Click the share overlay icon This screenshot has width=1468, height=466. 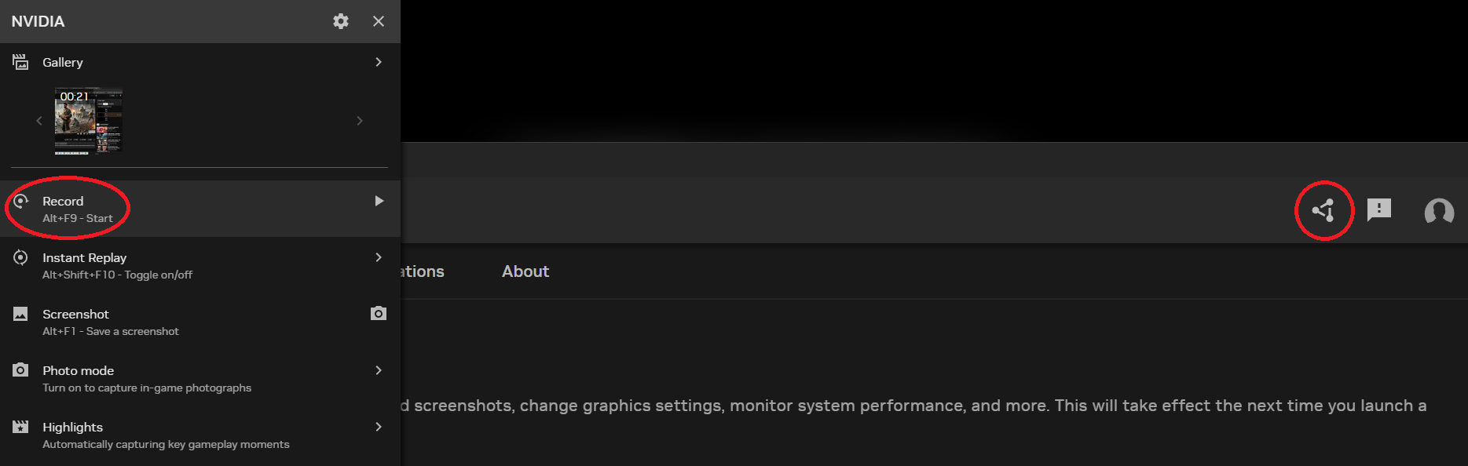coord(1323,210)
